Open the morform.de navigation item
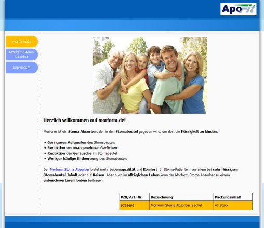This screenshot has height=228, width=264. point(22,42)
